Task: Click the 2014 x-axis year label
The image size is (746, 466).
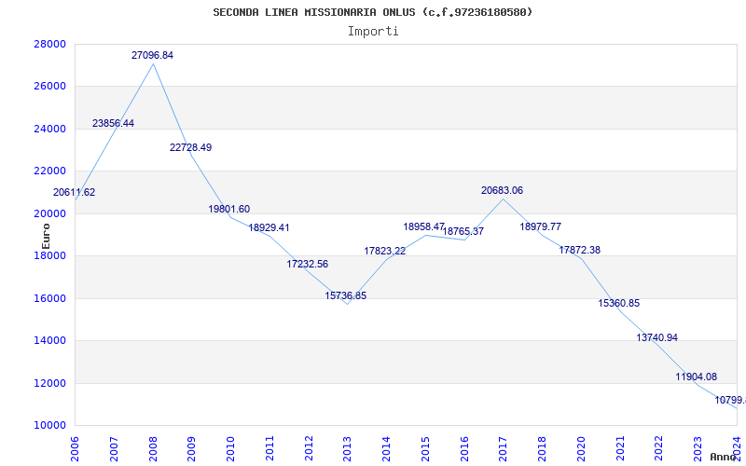Action: click(x=387, y=448)
